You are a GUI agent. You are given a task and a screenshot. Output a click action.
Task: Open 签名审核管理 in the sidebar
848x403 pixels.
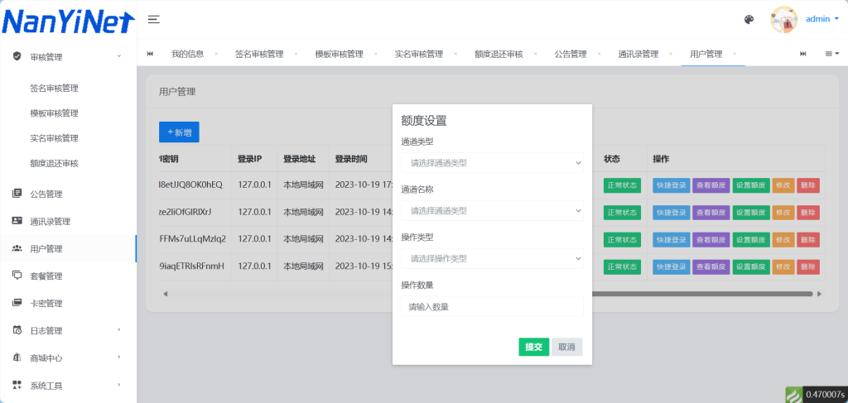point(54,89)
